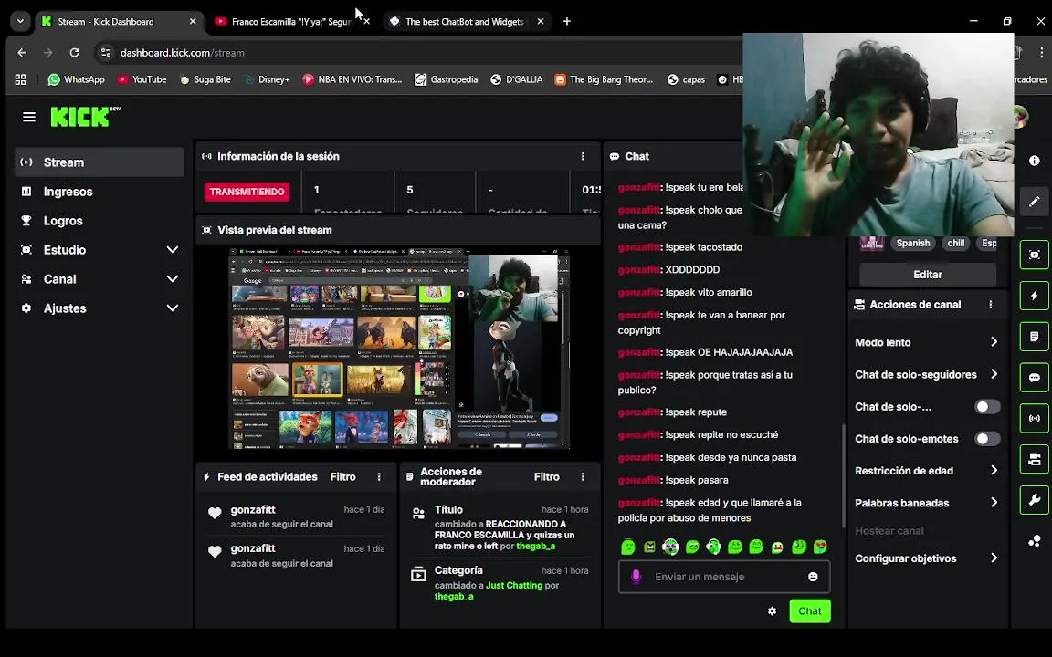Open options menu of Información de la sesión
Screen dimensions: 1052x657
[x=583, y=156]
